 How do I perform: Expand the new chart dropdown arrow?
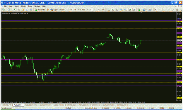tap(6, 10)
